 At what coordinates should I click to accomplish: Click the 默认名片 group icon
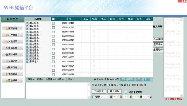[28, 62]
